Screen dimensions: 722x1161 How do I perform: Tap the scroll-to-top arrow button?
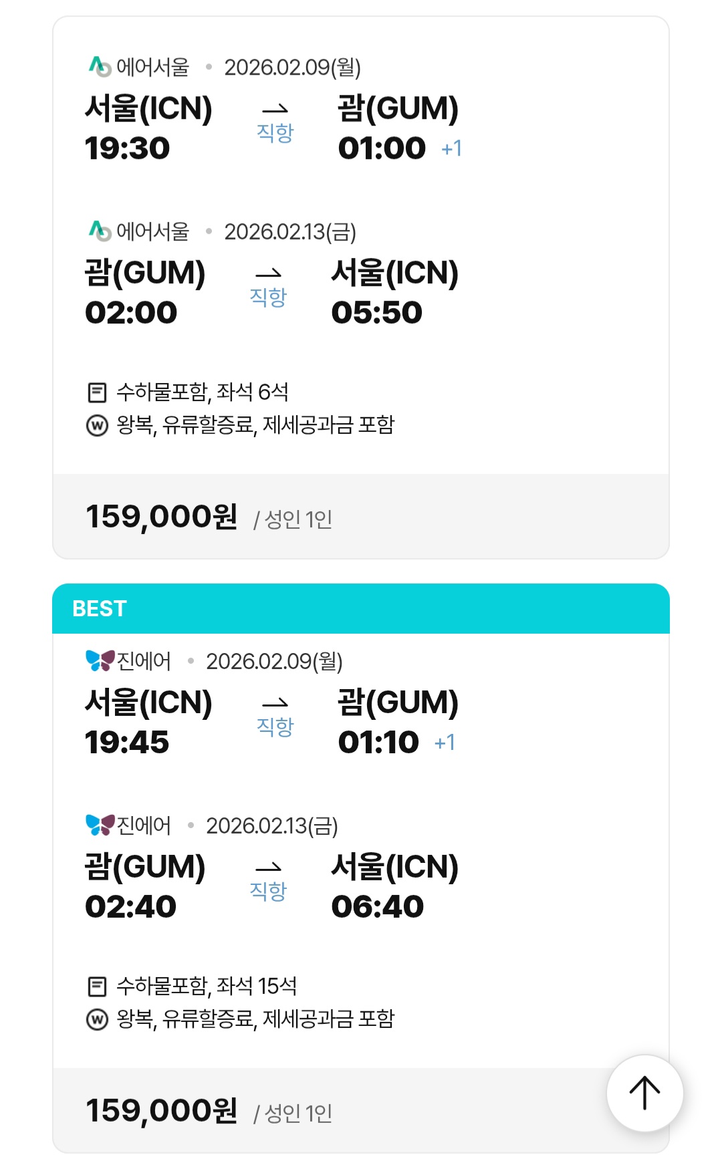pyautogui.click(x=644, y=1093)
